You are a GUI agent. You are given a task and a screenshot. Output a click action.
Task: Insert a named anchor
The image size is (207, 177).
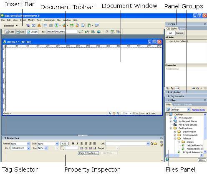click(39, 25)
